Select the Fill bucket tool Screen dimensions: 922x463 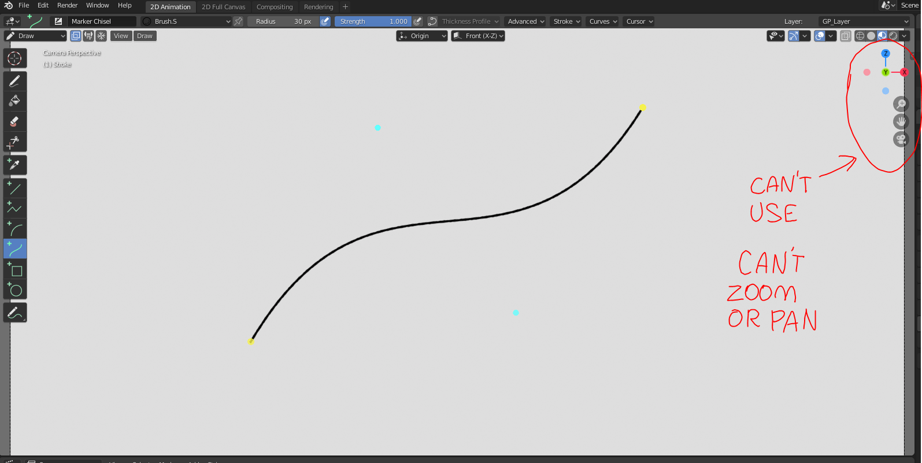pos(15,101)
